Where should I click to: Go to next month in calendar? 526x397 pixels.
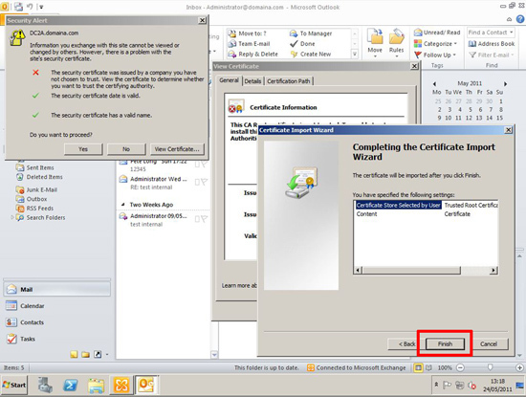(505, 83)
